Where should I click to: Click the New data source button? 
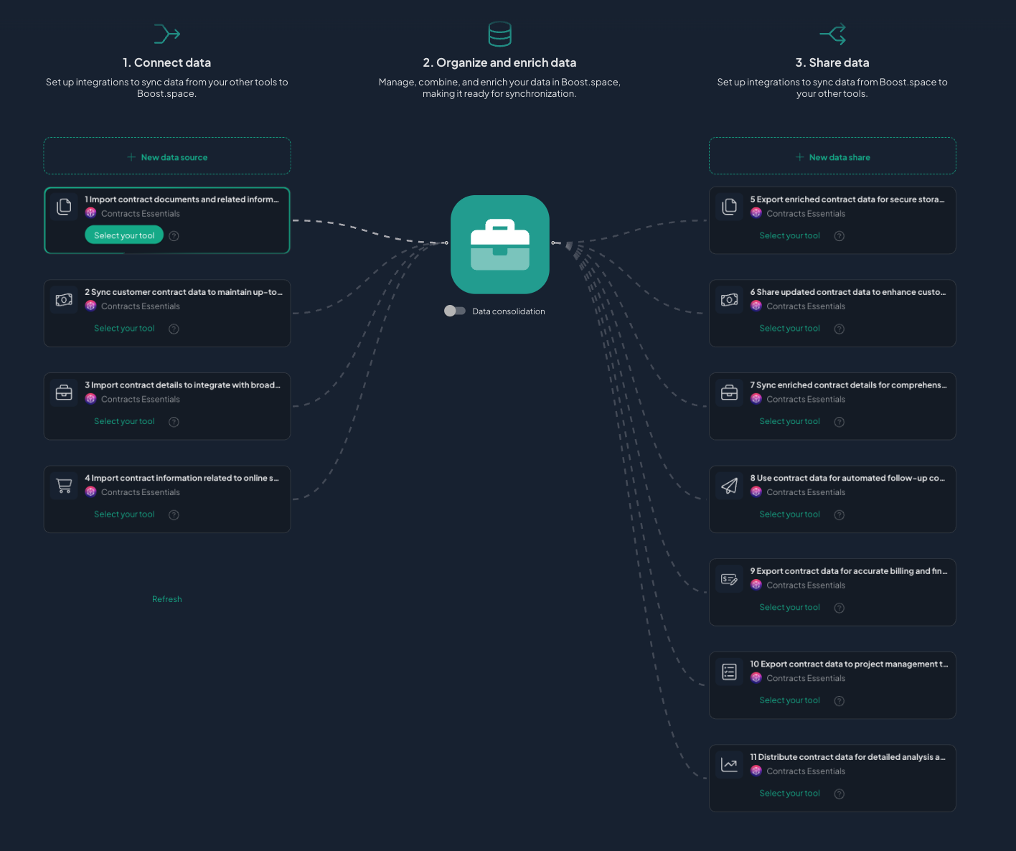point(167,157)
